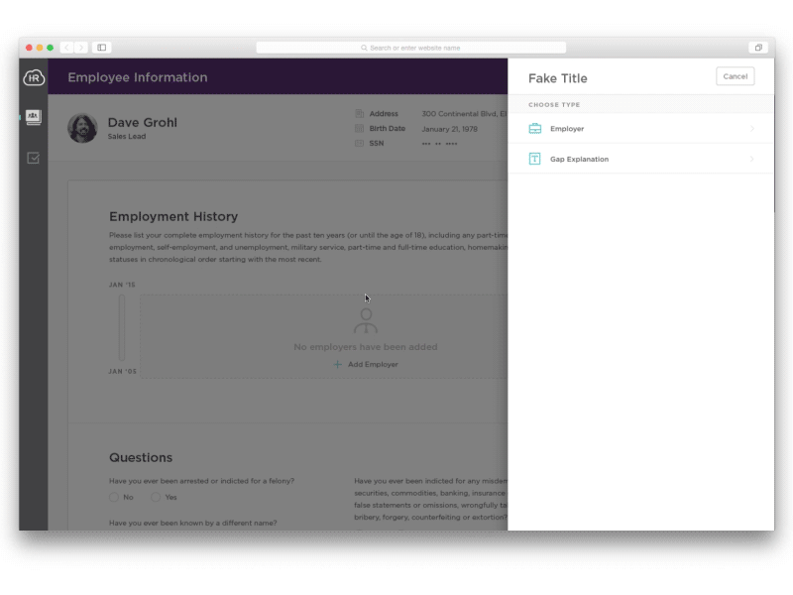Click the browser address search field
Viewport: 793px width, 595px height.
point(410,48)
